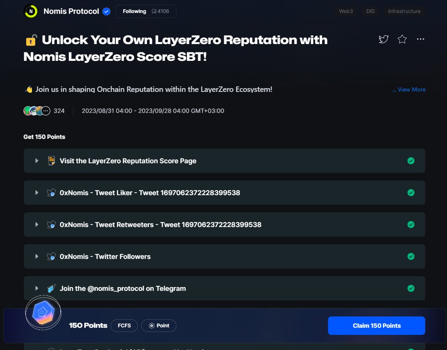The width and height of the screenshot is (447, 350).
Task: Click the Telegram icon on Join Telegram task
Action: [51, 289]
